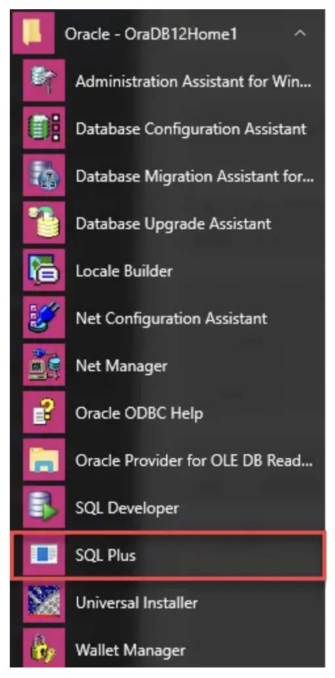Open the Wallet Manager text entry

(x=130, y=650)
